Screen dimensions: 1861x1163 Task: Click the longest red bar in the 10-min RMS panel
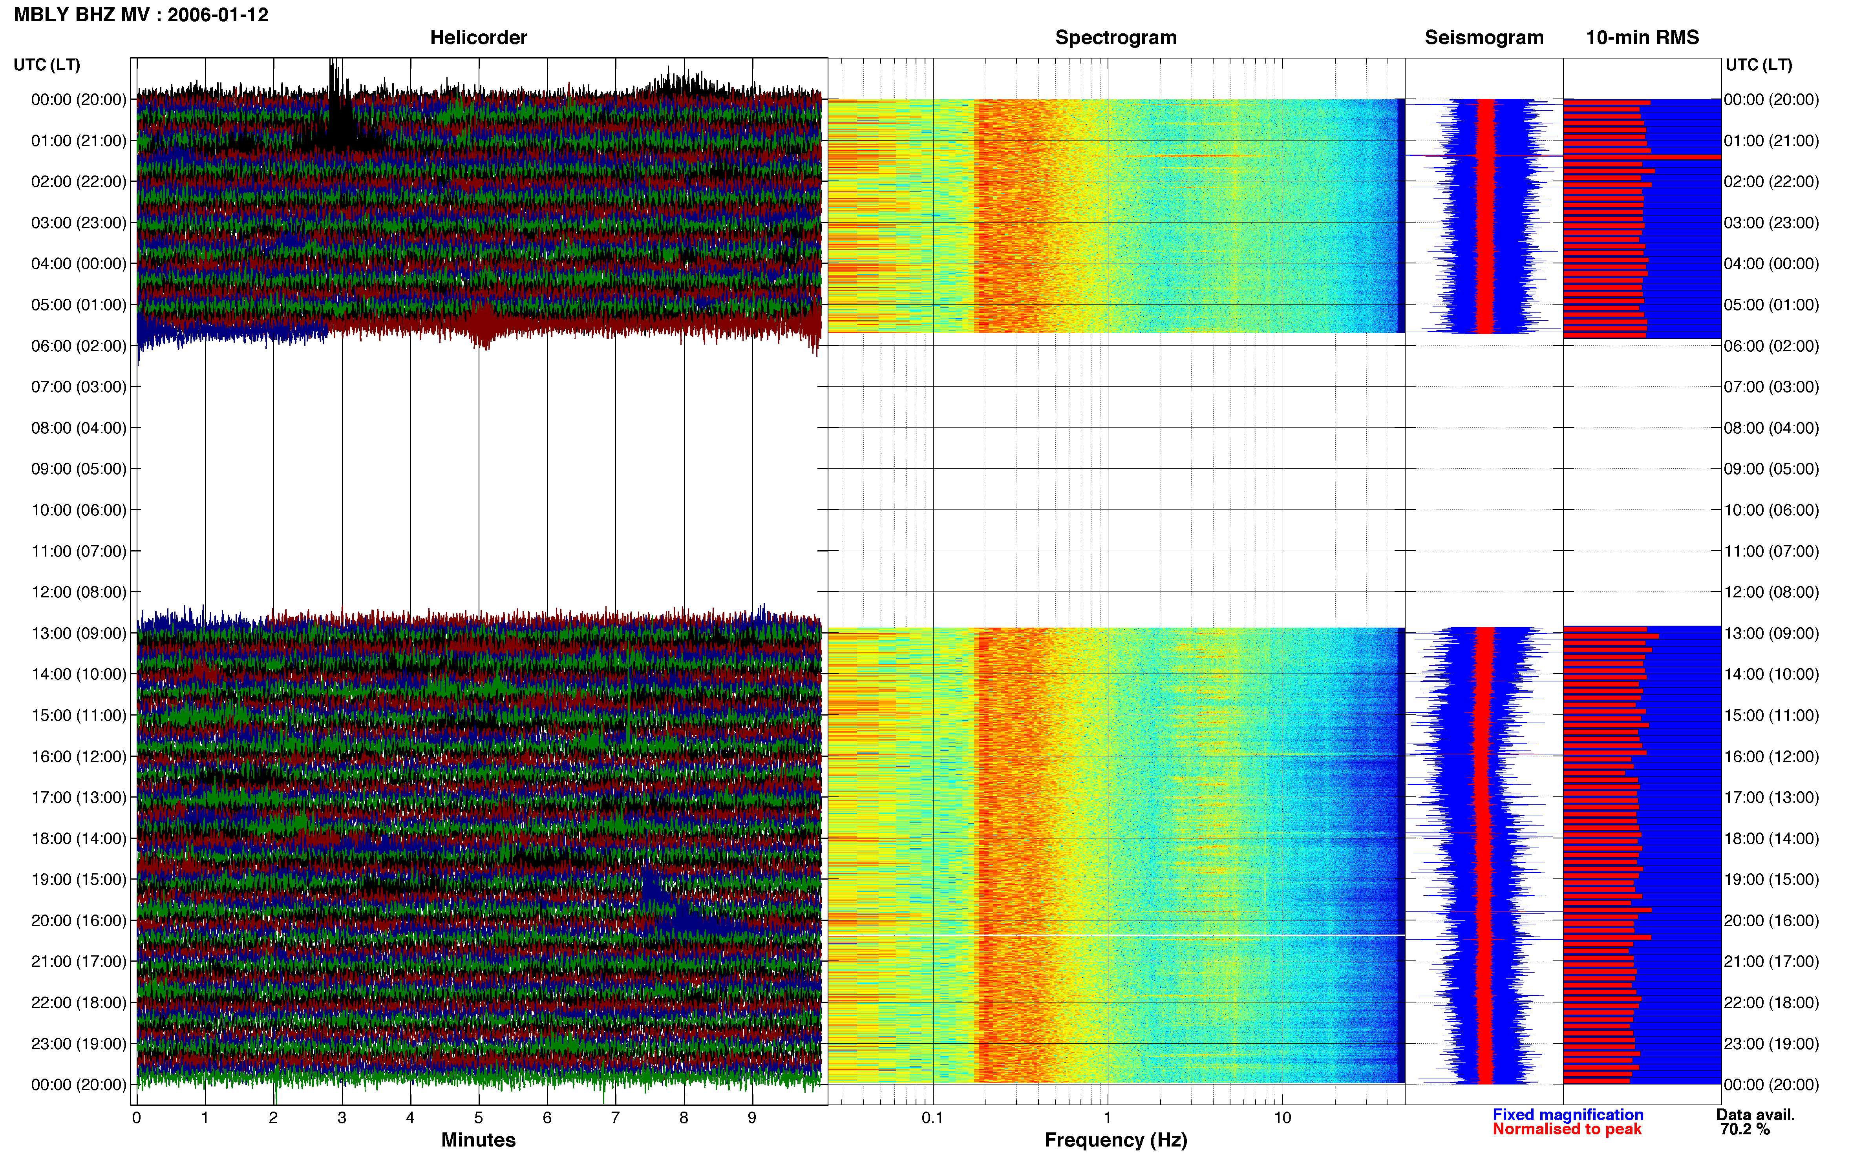(1642, 157)
